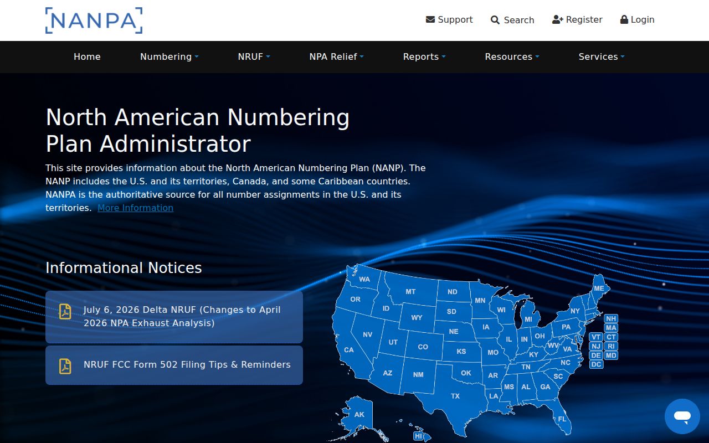The image size is (709, 443).
Task: Select Minnesota (MN) on the map
Action: (480, 300)
